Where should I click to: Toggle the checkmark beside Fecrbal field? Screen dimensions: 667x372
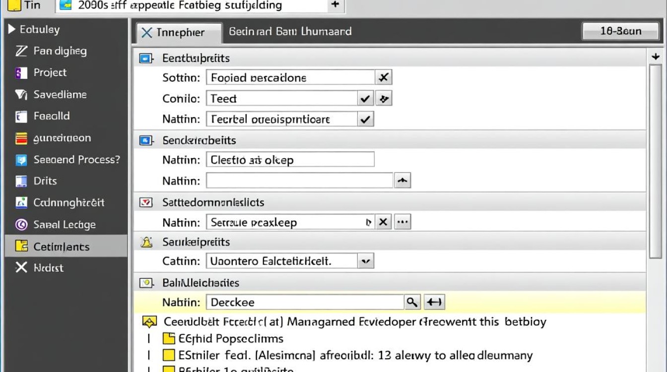(365, 119)
